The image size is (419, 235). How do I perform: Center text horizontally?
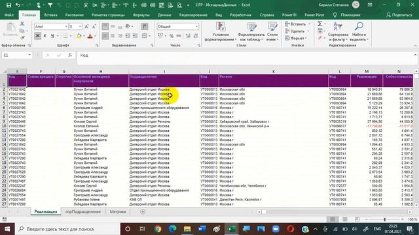pyautogui.click(x=113, y=36)
